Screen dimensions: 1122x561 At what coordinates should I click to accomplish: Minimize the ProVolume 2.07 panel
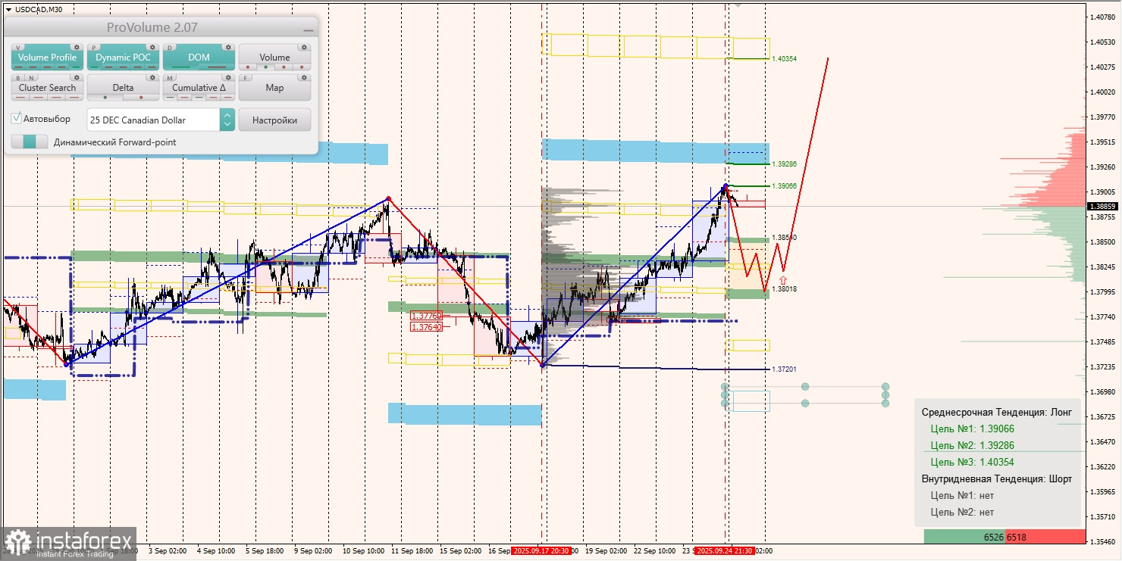click(308, 28)
